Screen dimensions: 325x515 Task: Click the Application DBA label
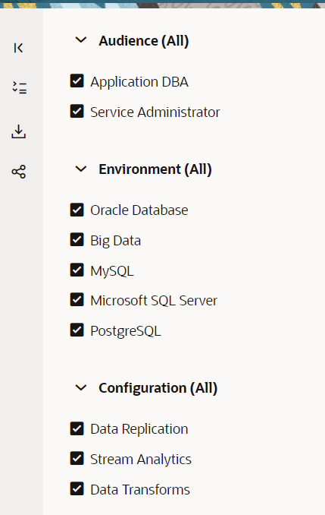tap(139, 82)
